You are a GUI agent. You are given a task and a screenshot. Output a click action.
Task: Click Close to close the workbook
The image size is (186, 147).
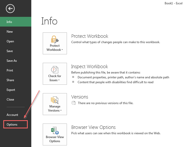10,100
